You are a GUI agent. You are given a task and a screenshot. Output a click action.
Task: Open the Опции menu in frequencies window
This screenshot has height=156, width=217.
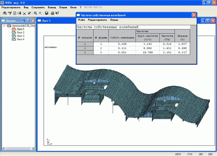tap(114, 20)
